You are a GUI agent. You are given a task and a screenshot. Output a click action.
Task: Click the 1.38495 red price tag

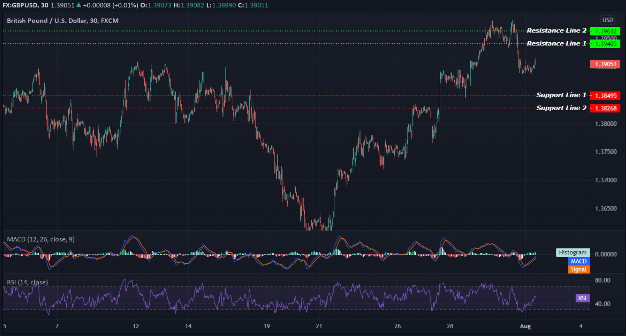[605, 95]
